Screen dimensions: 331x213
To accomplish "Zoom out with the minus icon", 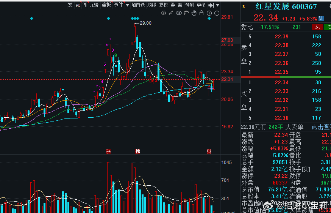I will coord(217,13).
